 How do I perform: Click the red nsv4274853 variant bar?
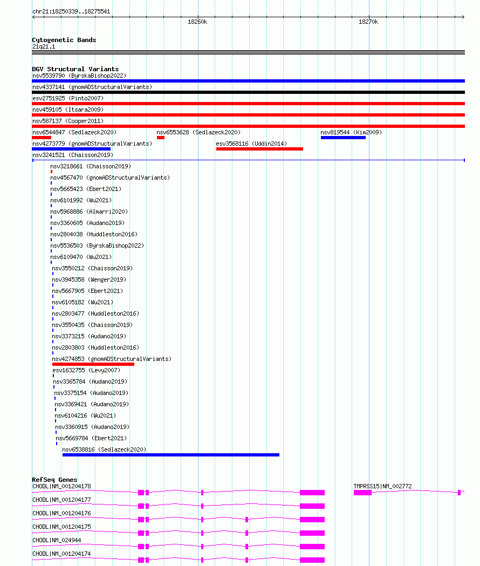[93, 364]
